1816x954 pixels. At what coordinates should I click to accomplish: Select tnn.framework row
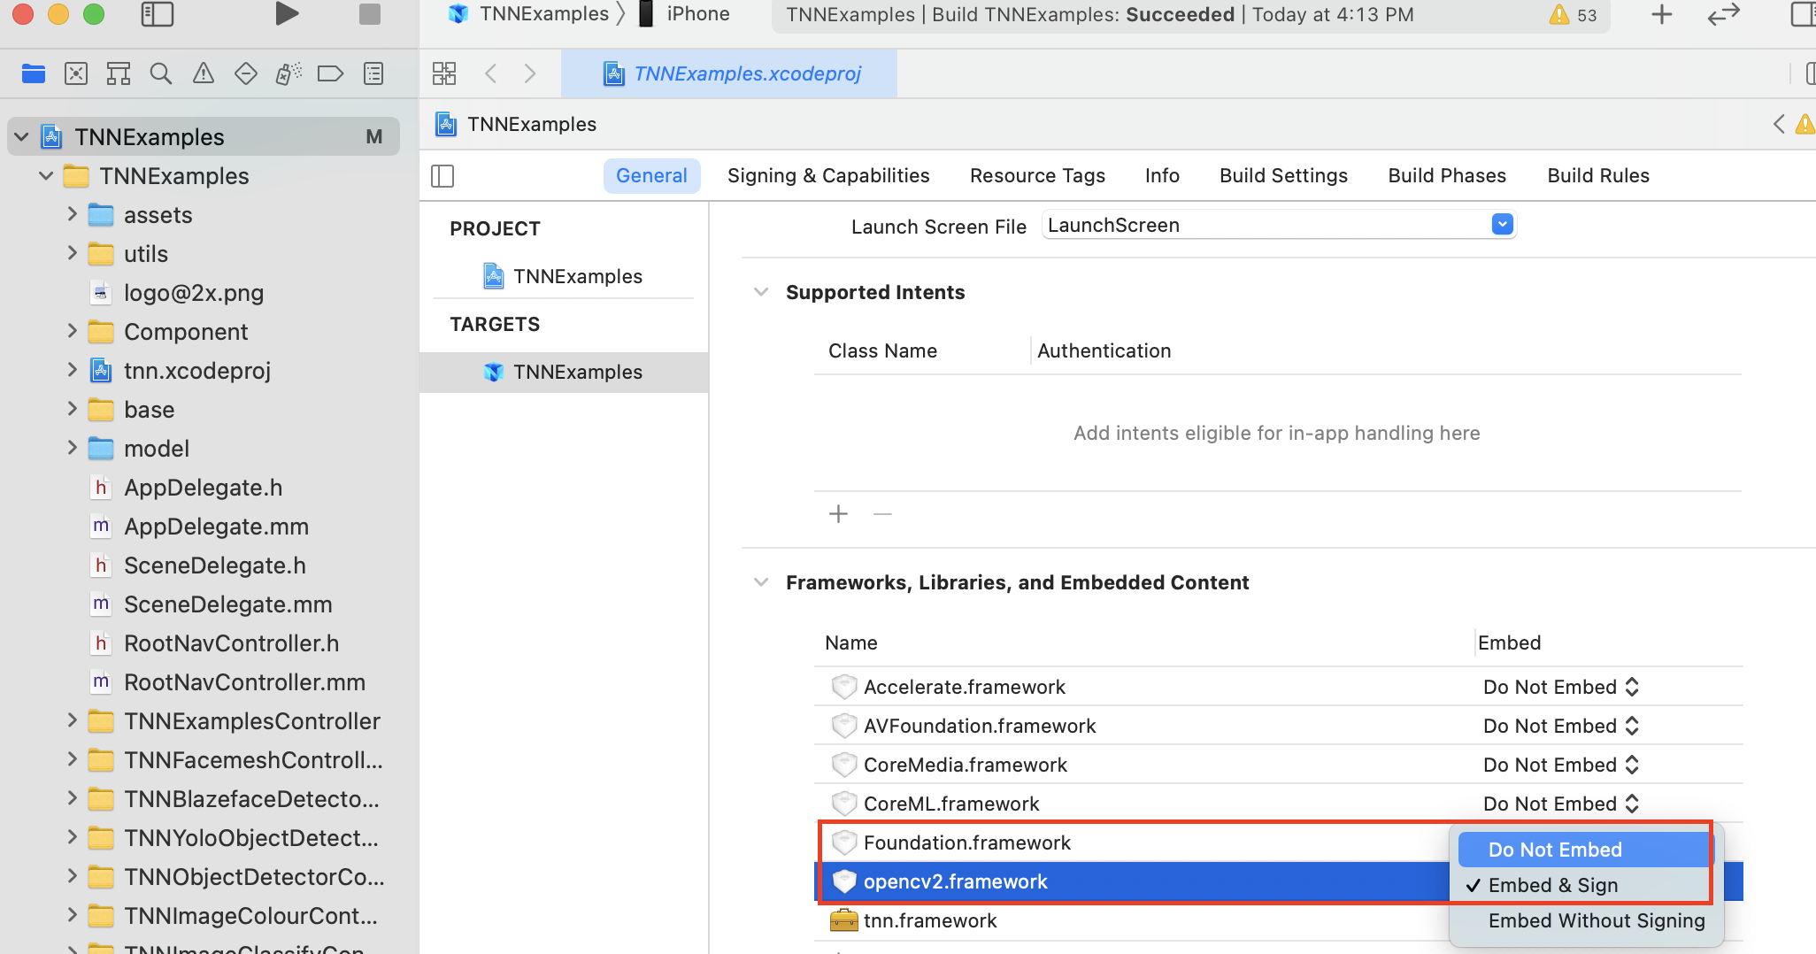coord(1133,920)
